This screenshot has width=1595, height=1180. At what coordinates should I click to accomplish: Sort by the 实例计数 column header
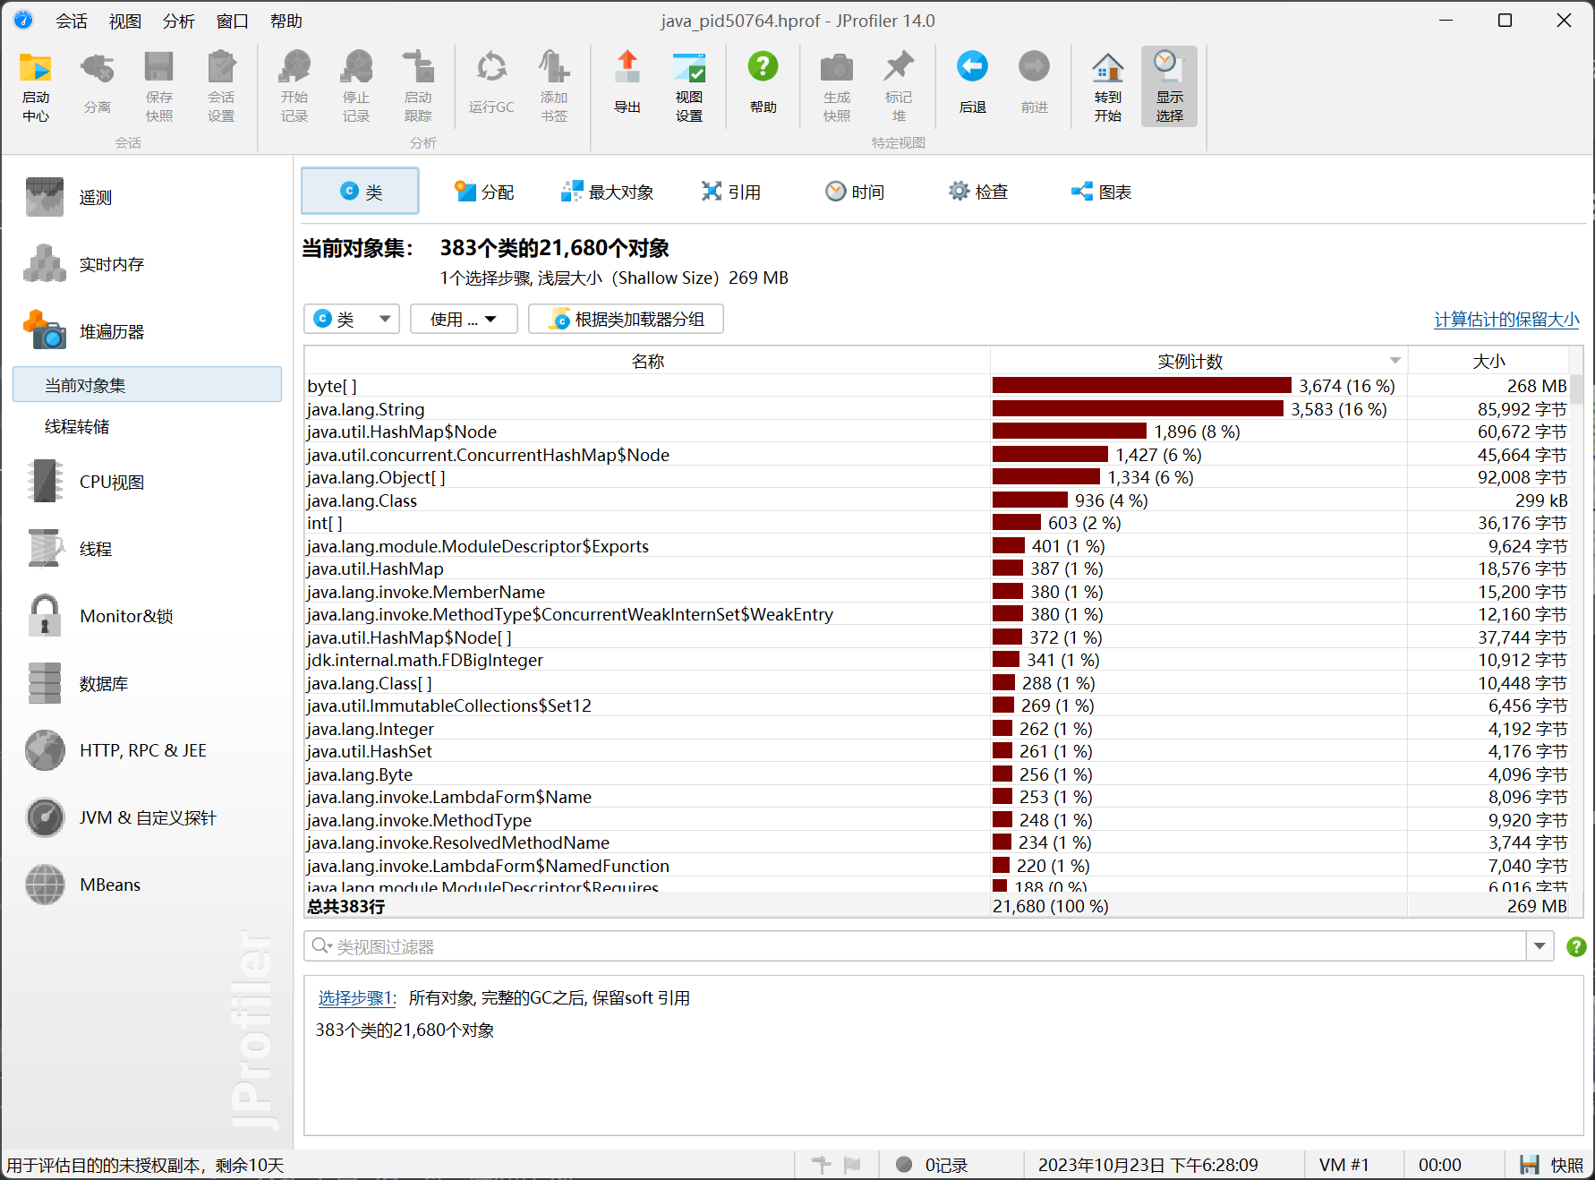click(x=1198, y=361)
